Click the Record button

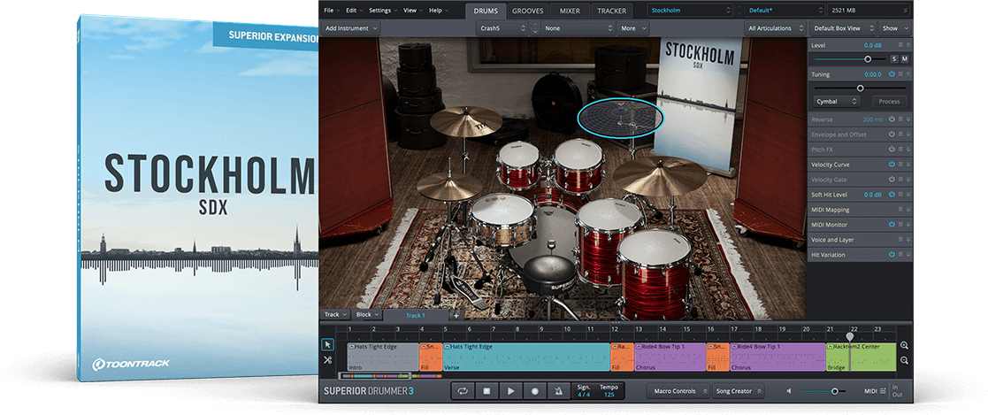[534, 390]
